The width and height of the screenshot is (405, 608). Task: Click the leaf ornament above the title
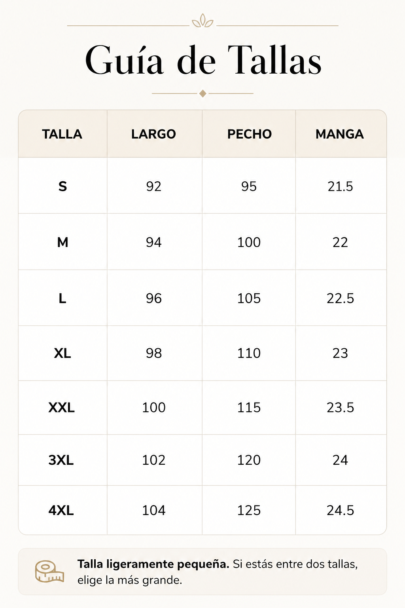202,21
